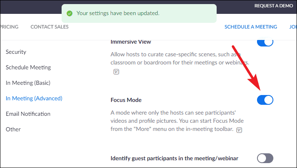Open the Contact Sales menu item
This screenshot has height=168, width=297.
tap(49, 27)
